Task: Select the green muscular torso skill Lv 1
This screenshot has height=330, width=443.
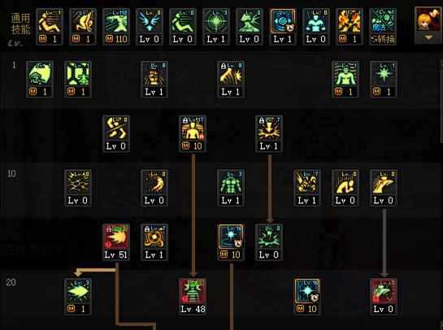Action: coord(231,188)
